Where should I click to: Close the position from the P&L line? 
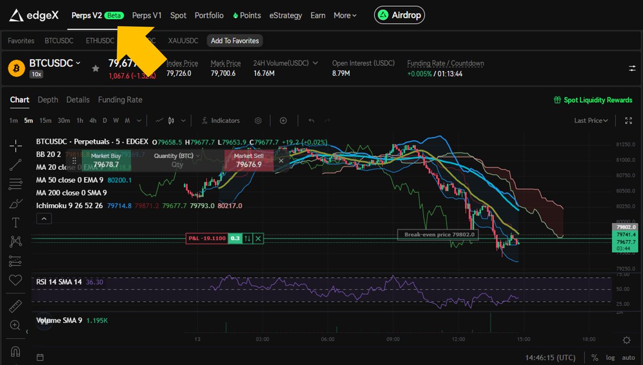point(258,239)
